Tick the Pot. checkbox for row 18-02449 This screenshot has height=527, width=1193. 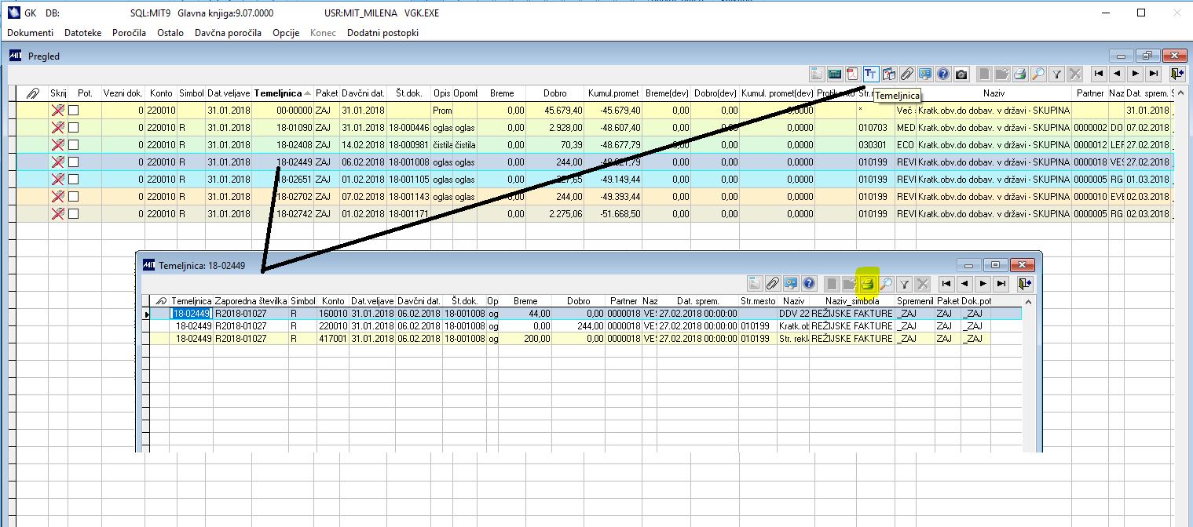(74, 162)
